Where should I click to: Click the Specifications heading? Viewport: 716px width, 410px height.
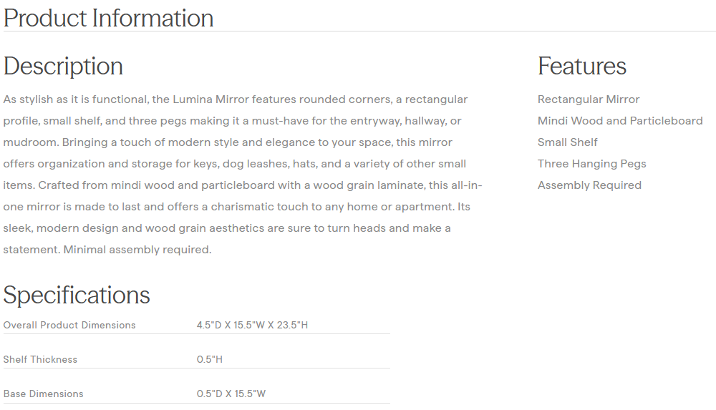(x=77, y=295)
